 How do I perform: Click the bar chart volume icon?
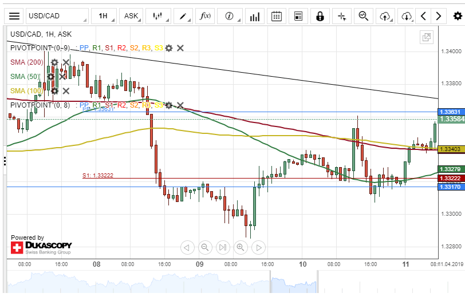point(254,16)
